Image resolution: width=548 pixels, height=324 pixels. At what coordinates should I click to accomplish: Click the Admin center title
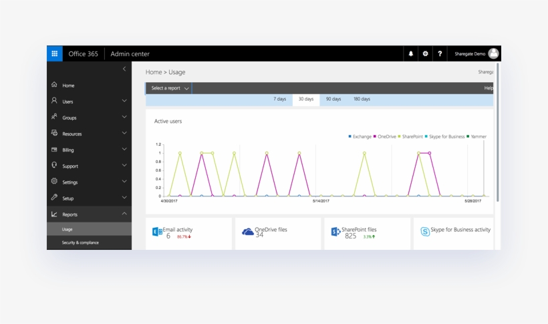pos(130,54)
